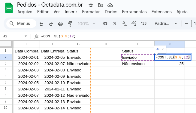The height and width of the screenshot is (113, 196).
Task: Increase decimal places button
Action: tap(134, 24)
